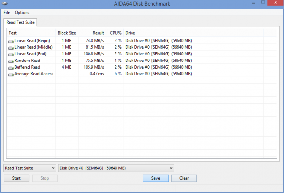The width and height of the screenshot is (284, 193).
Task: Clear the results list
Action: [184, 178]
